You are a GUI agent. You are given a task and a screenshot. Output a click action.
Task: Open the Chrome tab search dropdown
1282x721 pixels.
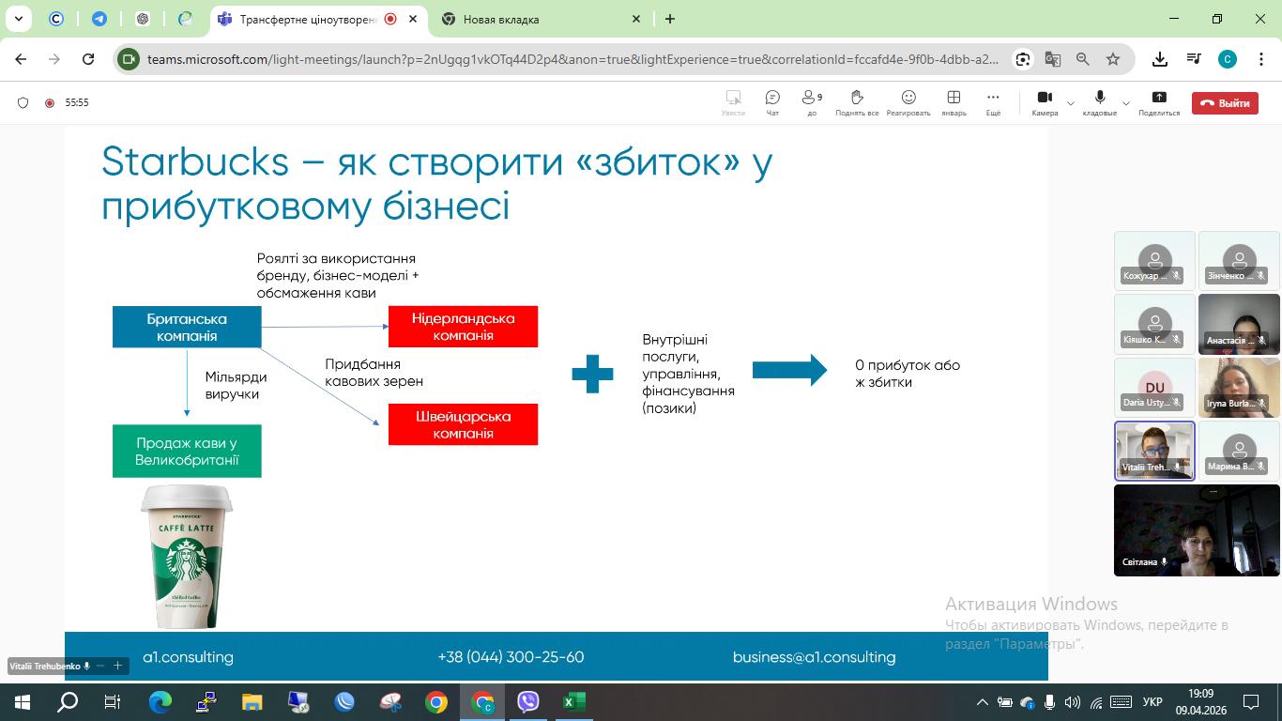point(18,19)
